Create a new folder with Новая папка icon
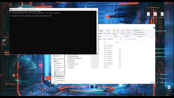Image resolution: width=174 pixels, height=98 pixels. pos(114,31)
